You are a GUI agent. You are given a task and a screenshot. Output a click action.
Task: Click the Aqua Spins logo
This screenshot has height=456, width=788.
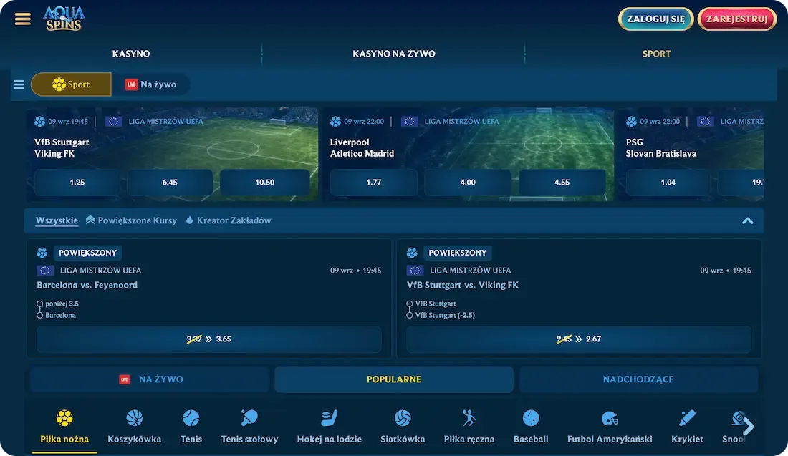pyautogui.click(x=64, y=19)
